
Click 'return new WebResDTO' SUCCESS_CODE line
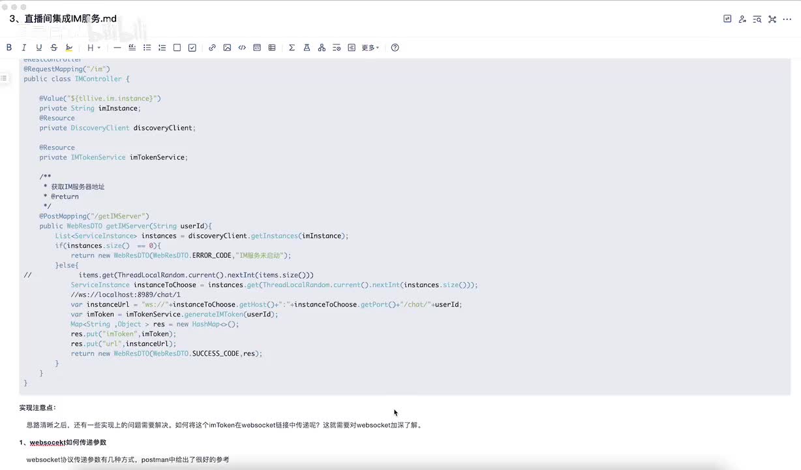point(166,353)
